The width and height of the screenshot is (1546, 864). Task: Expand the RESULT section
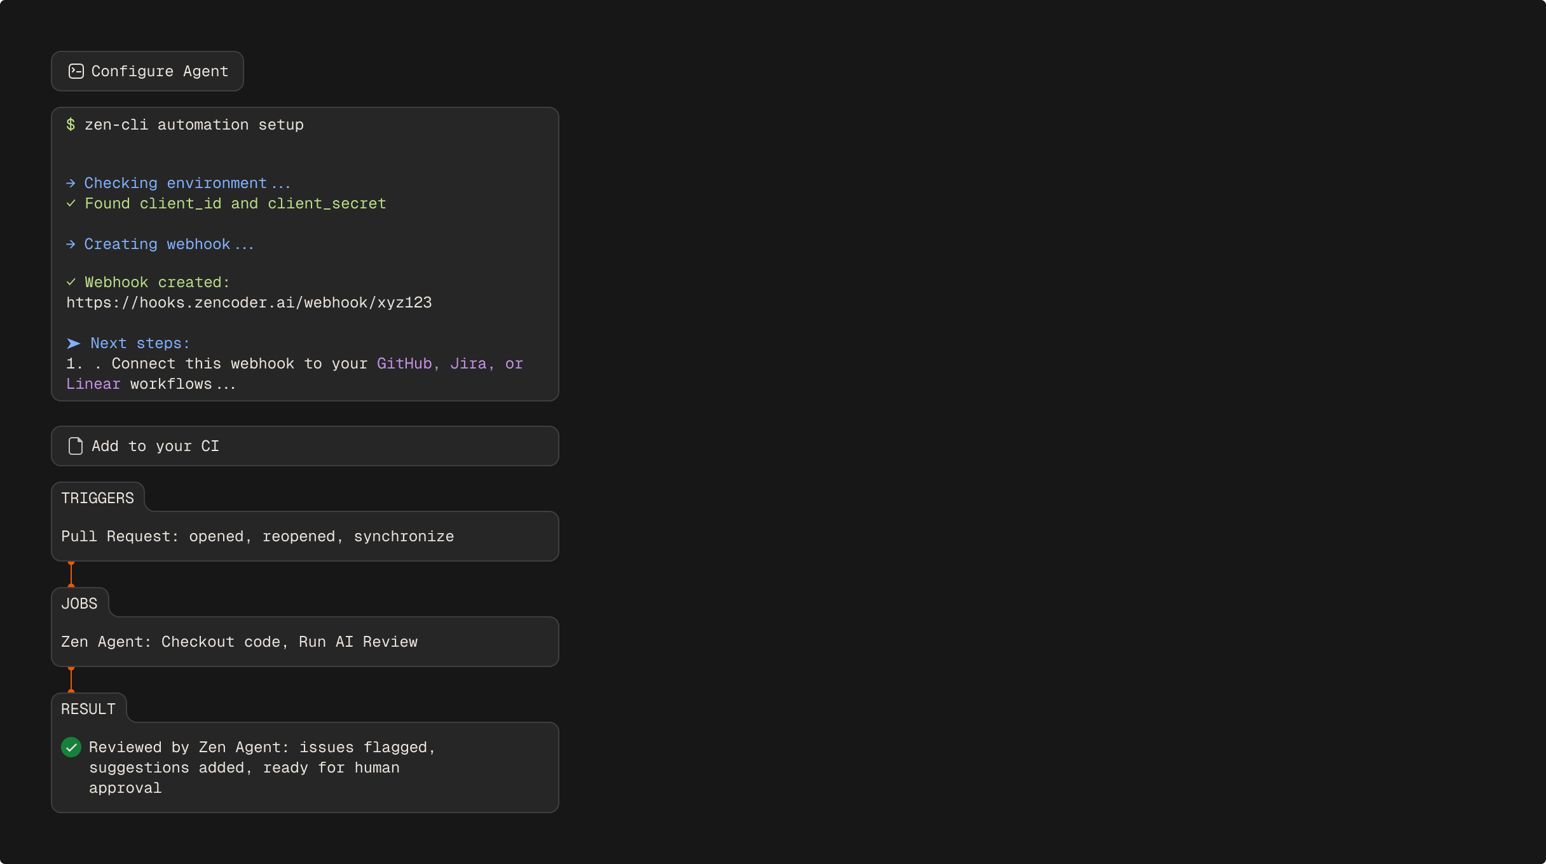[88, 708]
